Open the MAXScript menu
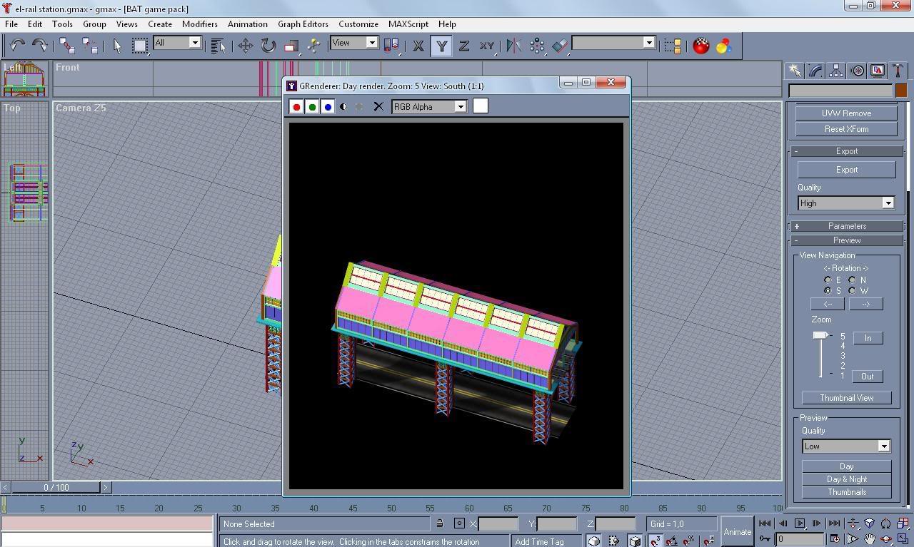The image size is (914, 547). click(408, 24)
